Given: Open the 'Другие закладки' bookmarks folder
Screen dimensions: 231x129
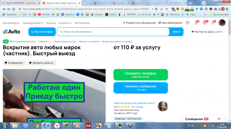Looking at the screenshot, I should click(219, 14).
